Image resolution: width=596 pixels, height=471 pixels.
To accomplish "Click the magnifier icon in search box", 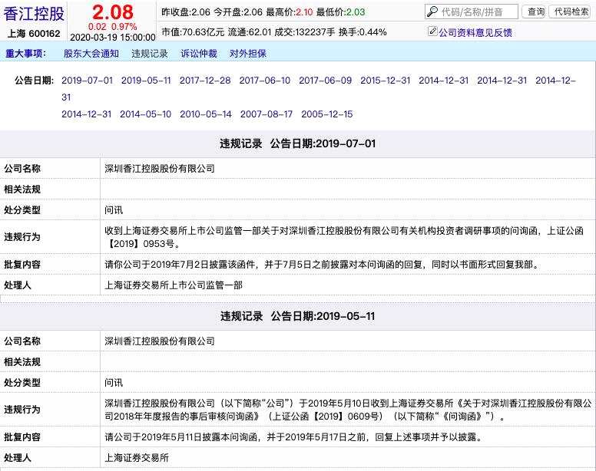I will pos(432,12).
